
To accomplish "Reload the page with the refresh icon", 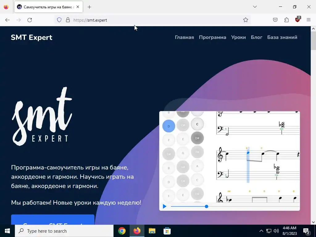I will click(30, 20).
